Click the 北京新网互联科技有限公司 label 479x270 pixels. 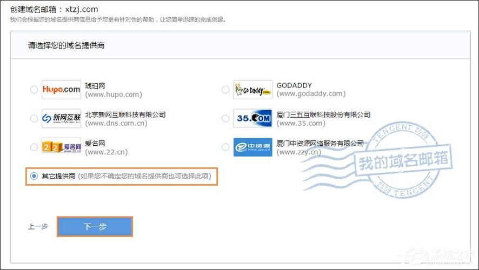click(125, 114)
